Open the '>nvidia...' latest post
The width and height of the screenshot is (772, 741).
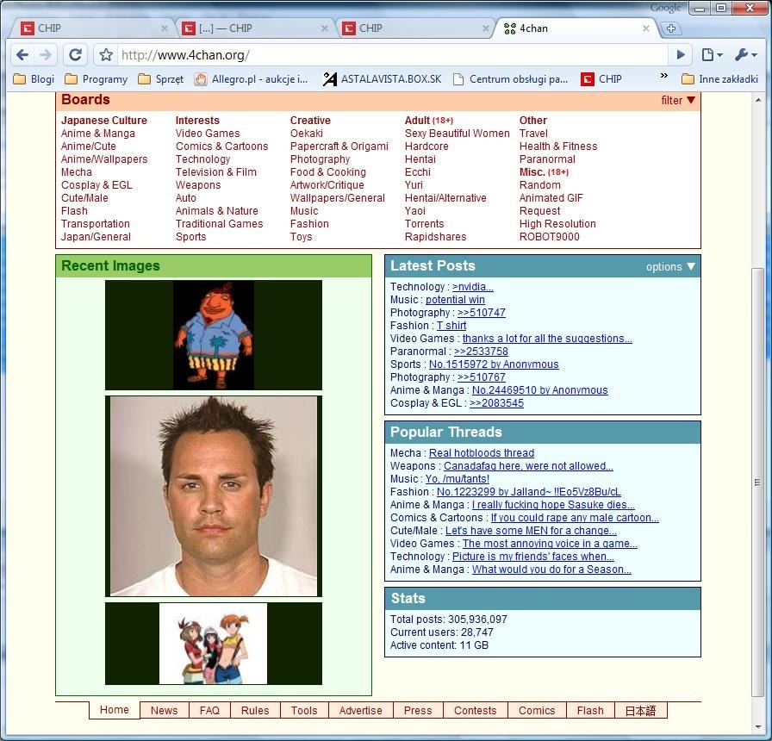473,287
